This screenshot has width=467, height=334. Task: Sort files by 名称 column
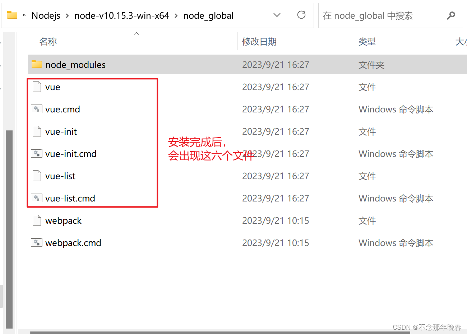point(48,42)
